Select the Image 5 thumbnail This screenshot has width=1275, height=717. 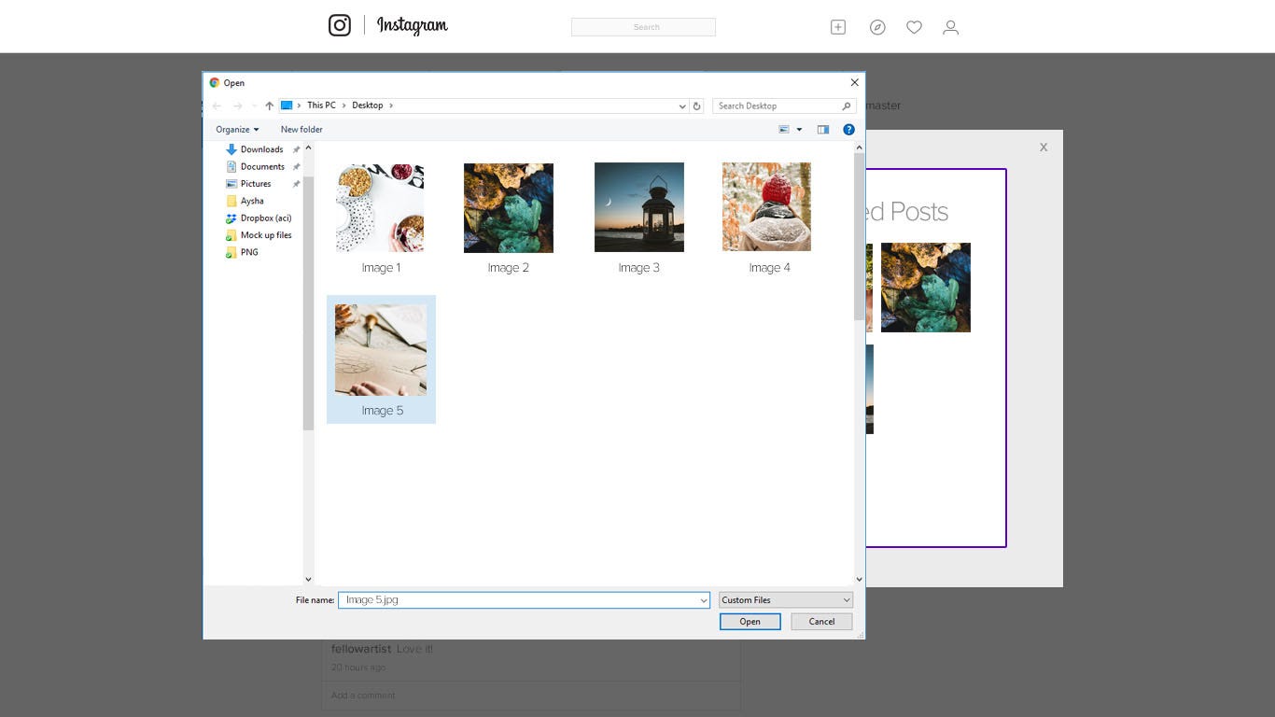tap(381, 350)
